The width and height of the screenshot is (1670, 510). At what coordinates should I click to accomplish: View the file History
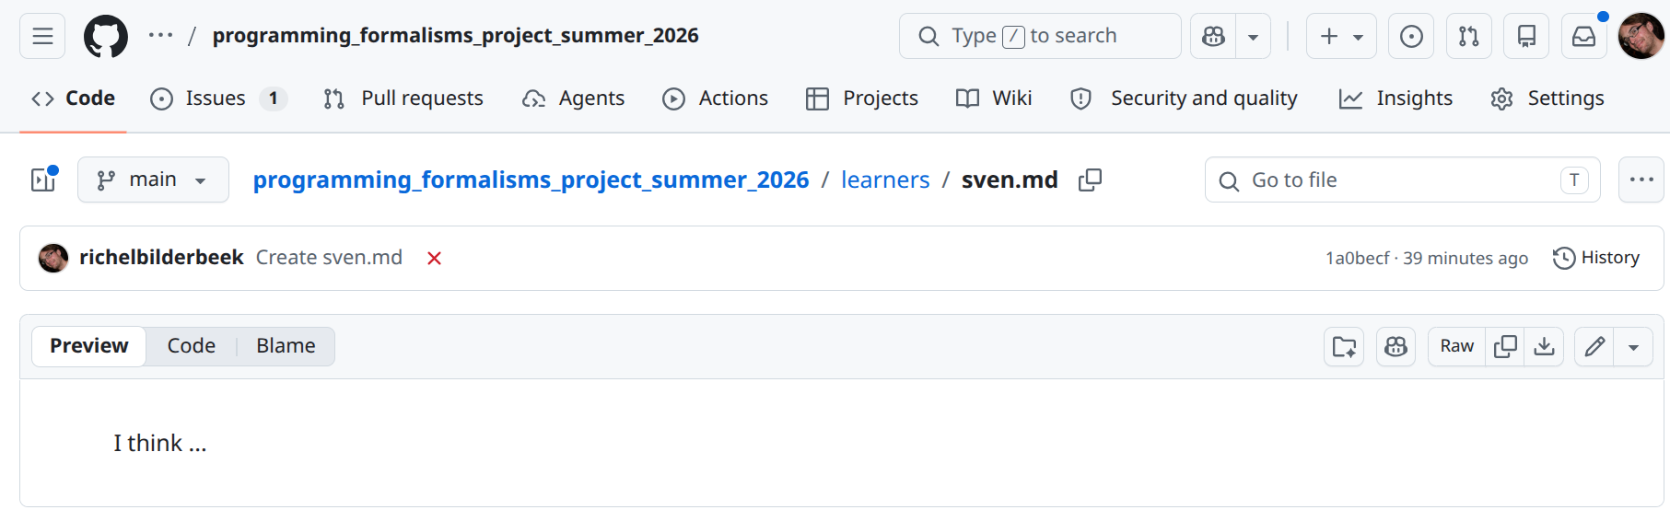pos(1596,258)
